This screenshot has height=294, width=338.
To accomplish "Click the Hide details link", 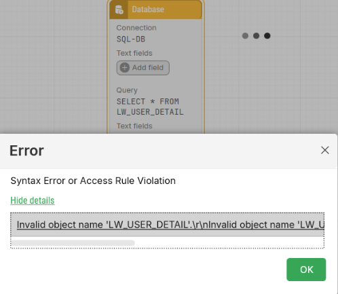I will tap(33, 200).
